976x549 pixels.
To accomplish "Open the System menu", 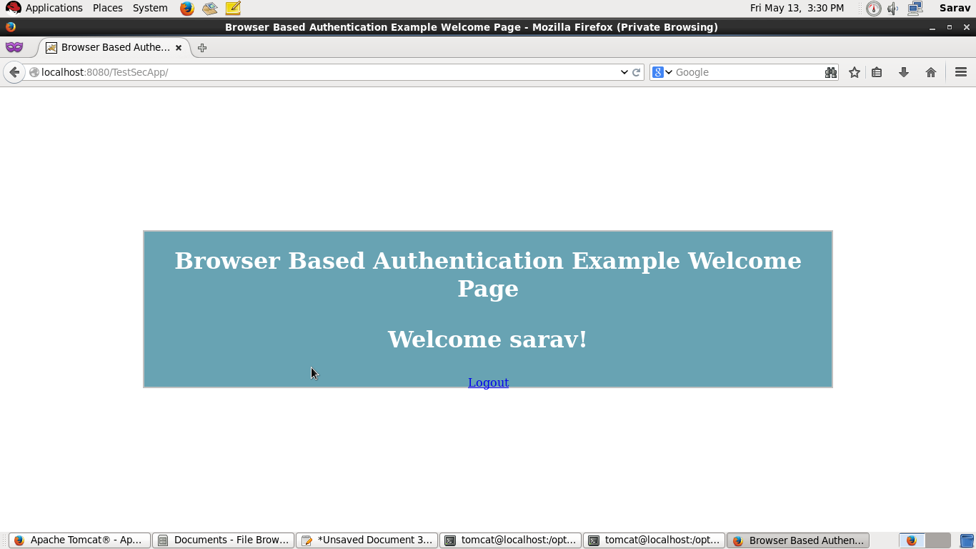I will 149,8.
